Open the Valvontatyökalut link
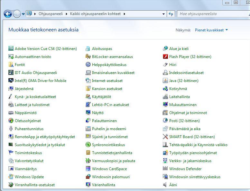Image resolution: width=250 pixels, height=191 pixels. [29, 161]
